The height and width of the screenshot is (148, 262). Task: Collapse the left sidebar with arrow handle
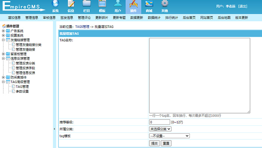tap(54, 129)
